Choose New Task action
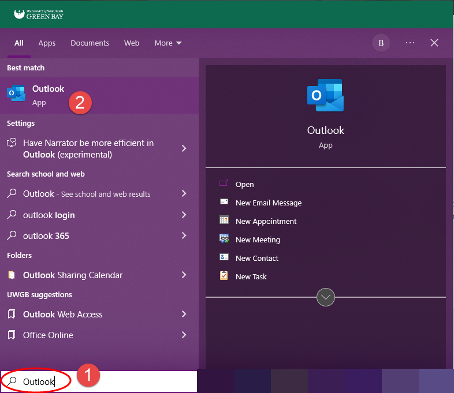This screenshot has height=393, width=454. pyautogui.click(x=251, y=277)
